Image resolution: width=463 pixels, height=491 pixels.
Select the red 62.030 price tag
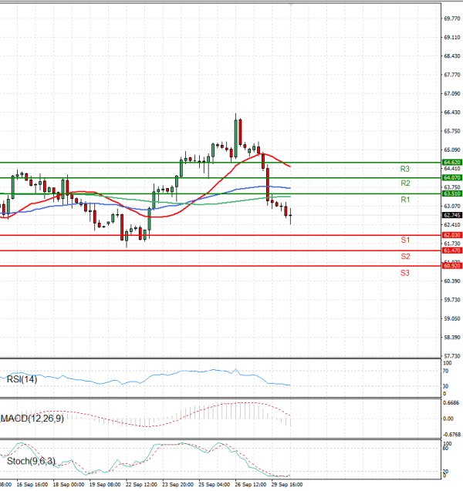pyautogui.click(x=452, y=235)
